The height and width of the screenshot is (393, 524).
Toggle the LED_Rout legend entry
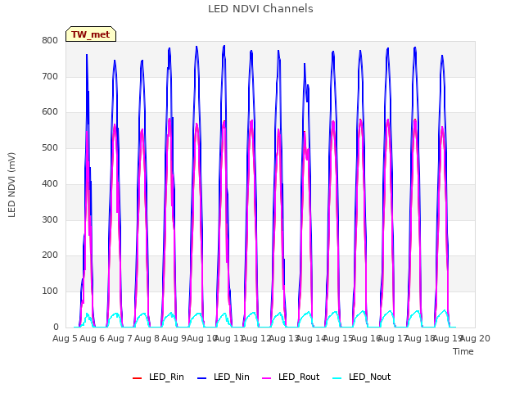tap(291, 377)
